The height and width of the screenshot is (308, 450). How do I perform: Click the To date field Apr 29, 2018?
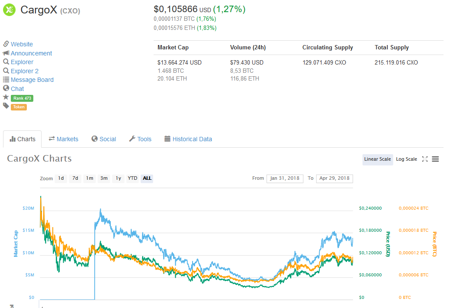[x=334, y=178]
